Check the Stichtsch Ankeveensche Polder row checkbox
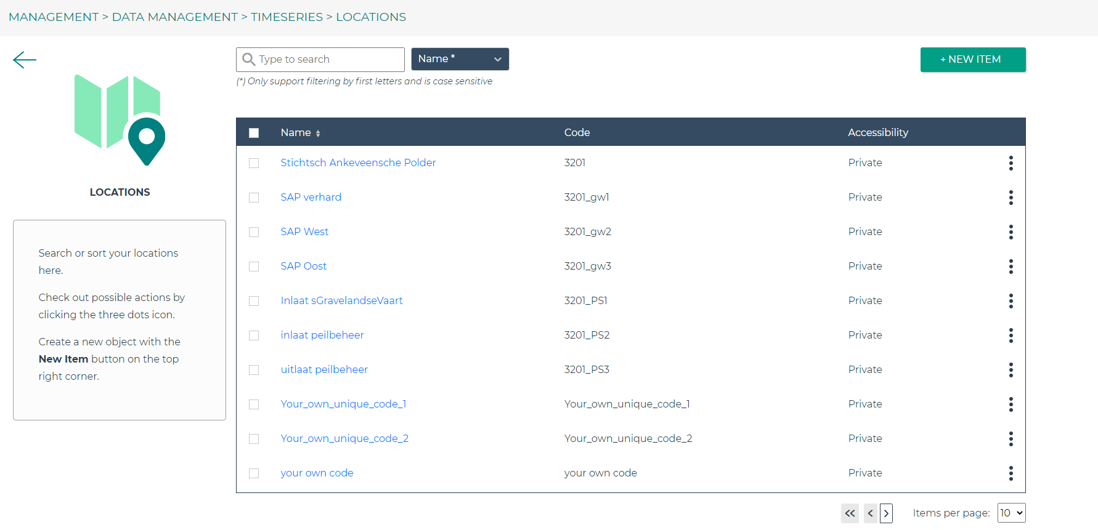The width and height of the screenshot is (1098, 530). tap(254, 163)
